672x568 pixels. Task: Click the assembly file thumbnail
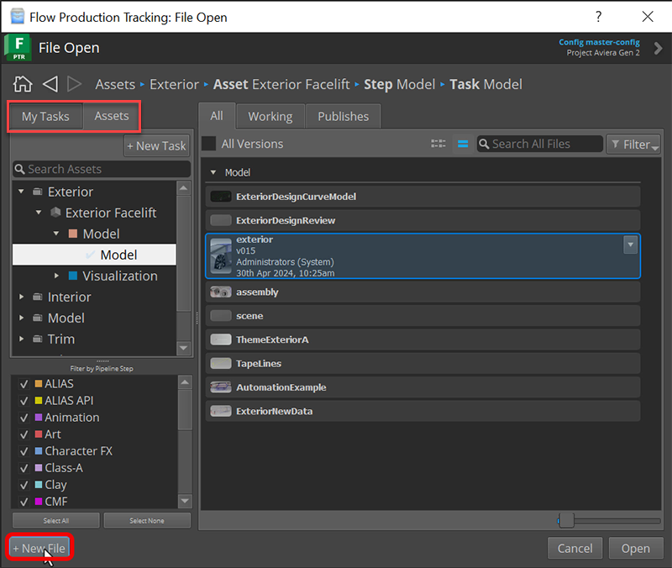click(x=221, y=292)
